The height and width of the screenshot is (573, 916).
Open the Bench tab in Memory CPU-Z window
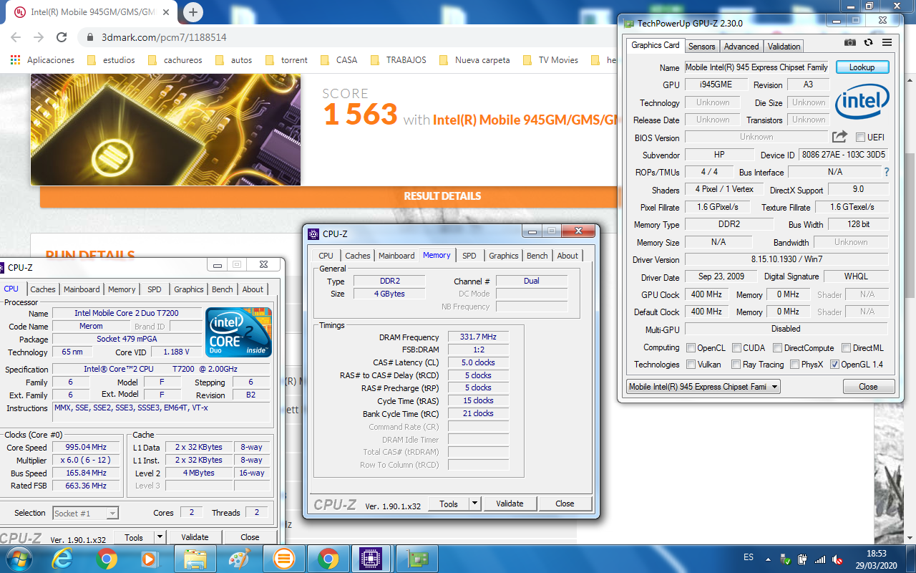[x=537, y=256]
